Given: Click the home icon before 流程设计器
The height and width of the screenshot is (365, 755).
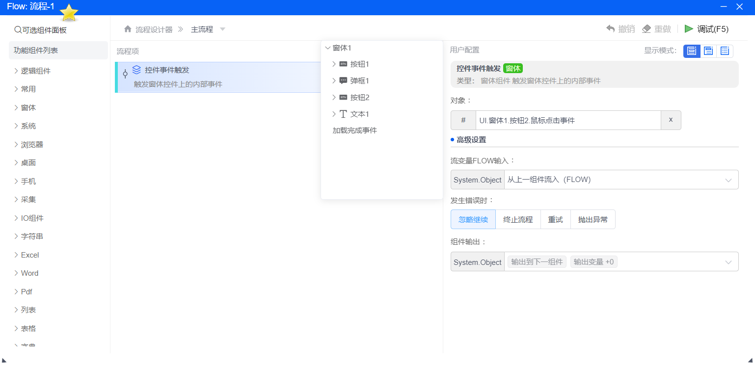Looking at the screenshot, I should pyautogui.click(x=127, y=29).
